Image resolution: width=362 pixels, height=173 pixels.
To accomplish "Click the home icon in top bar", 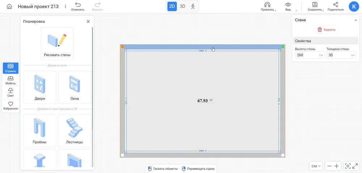I will 9,7.
